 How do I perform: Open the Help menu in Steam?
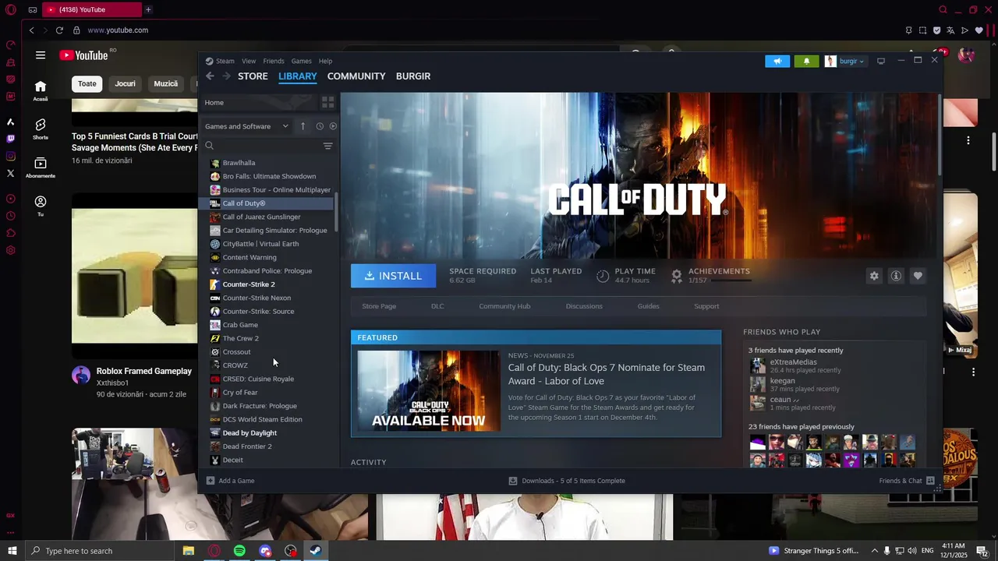(325, 61)
